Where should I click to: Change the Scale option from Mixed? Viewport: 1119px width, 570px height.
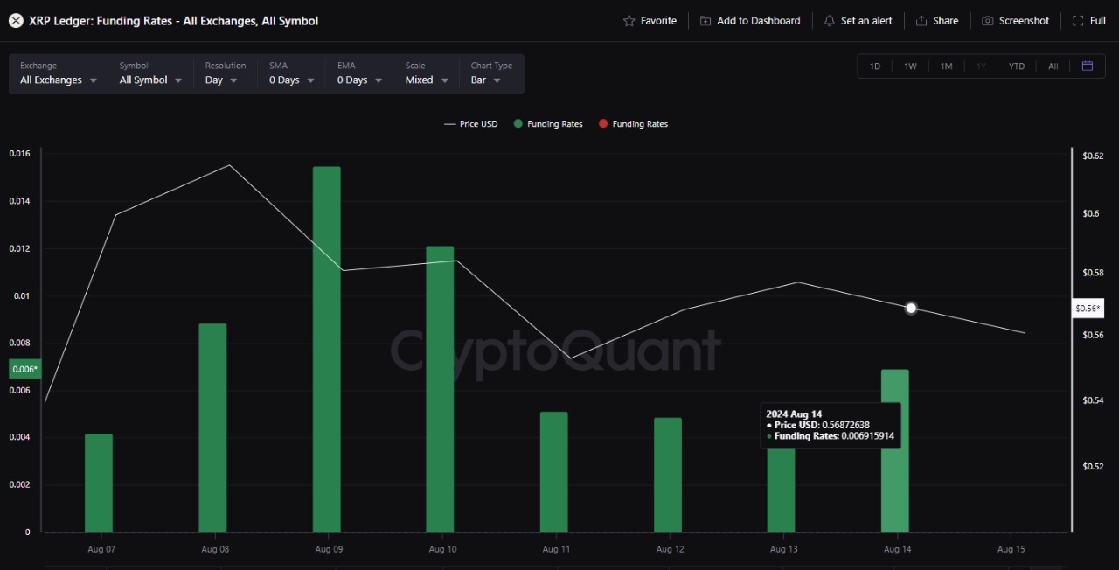coord(424,80)
